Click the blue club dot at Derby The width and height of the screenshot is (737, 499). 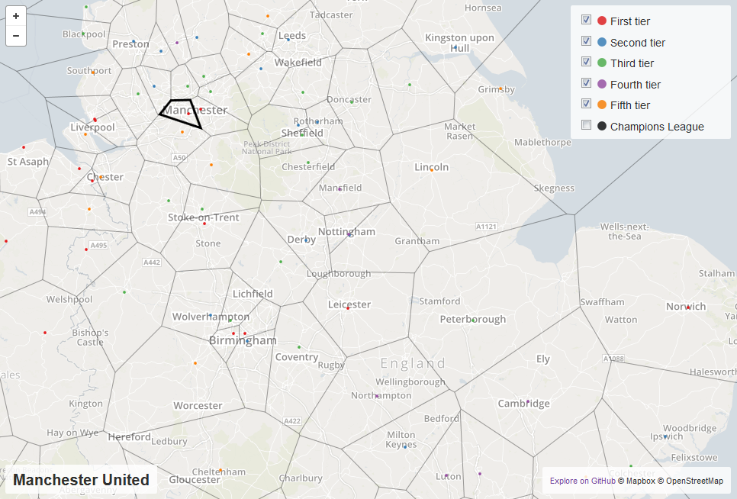pos(306,240)
